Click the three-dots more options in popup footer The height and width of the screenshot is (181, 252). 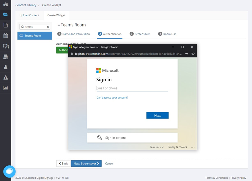pyautogui.click(x=193, y=147)
